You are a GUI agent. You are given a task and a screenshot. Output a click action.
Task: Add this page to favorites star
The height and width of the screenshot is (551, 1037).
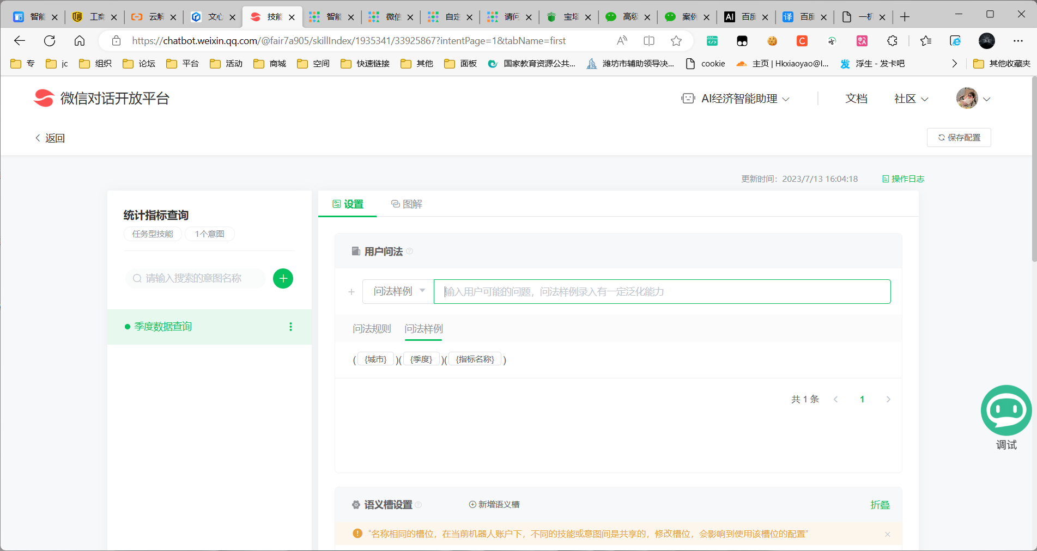[x=676, y=41]
